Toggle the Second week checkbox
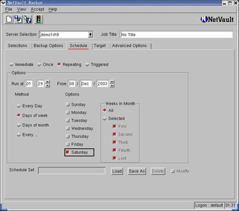The width and height of the screenshot is (239, 211). [x=114, y=134]
